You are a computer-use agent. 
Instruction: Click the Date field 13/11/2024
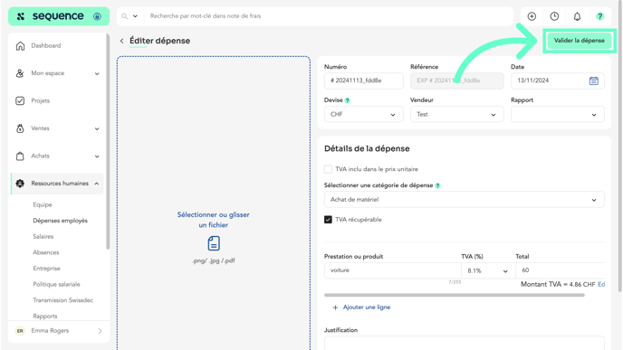pos(558,80)
